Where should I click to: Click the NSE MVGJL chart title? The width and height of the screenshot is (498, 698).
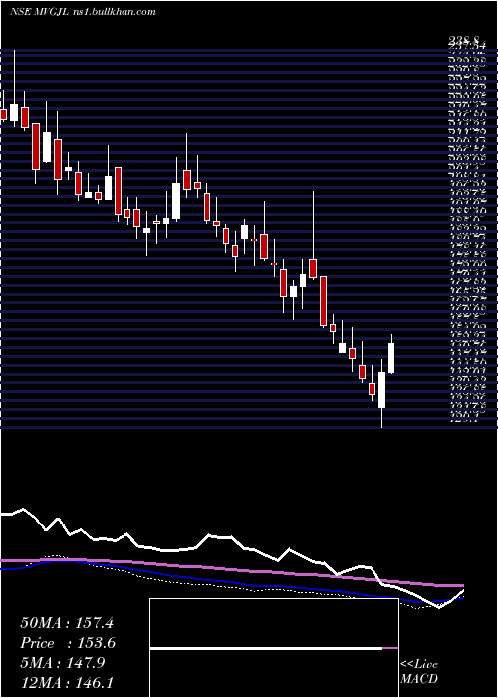click(x=39, y=12)
